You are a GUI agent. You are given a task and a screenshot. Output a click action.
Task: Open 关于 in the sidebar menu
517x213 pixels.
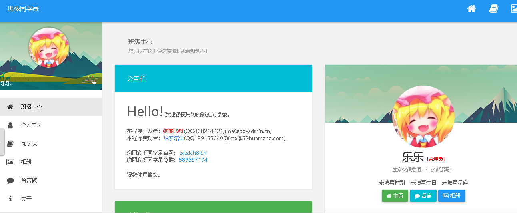(x=51, y=199)
